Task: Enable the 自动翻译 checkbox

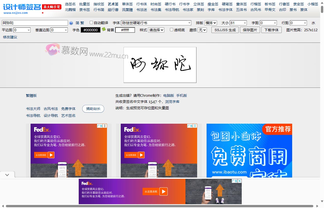Action: [x=91, y=23]
